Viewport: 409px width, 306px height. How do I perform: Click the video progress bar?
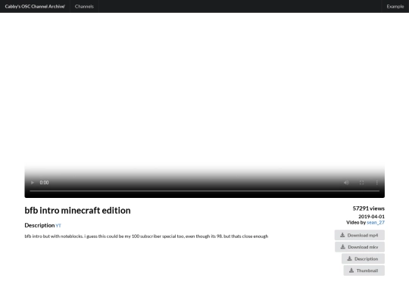point(204,191)
